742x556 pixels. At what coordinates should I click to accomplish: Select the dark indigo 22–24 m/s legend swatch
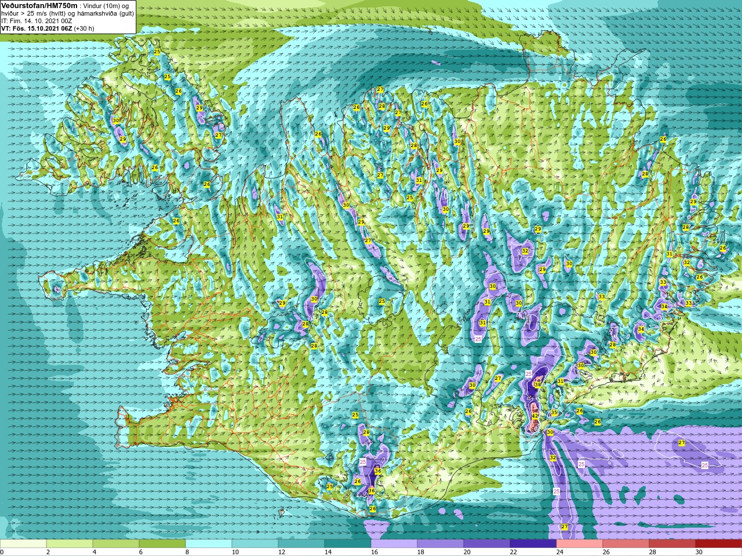[x=533, y=544]
